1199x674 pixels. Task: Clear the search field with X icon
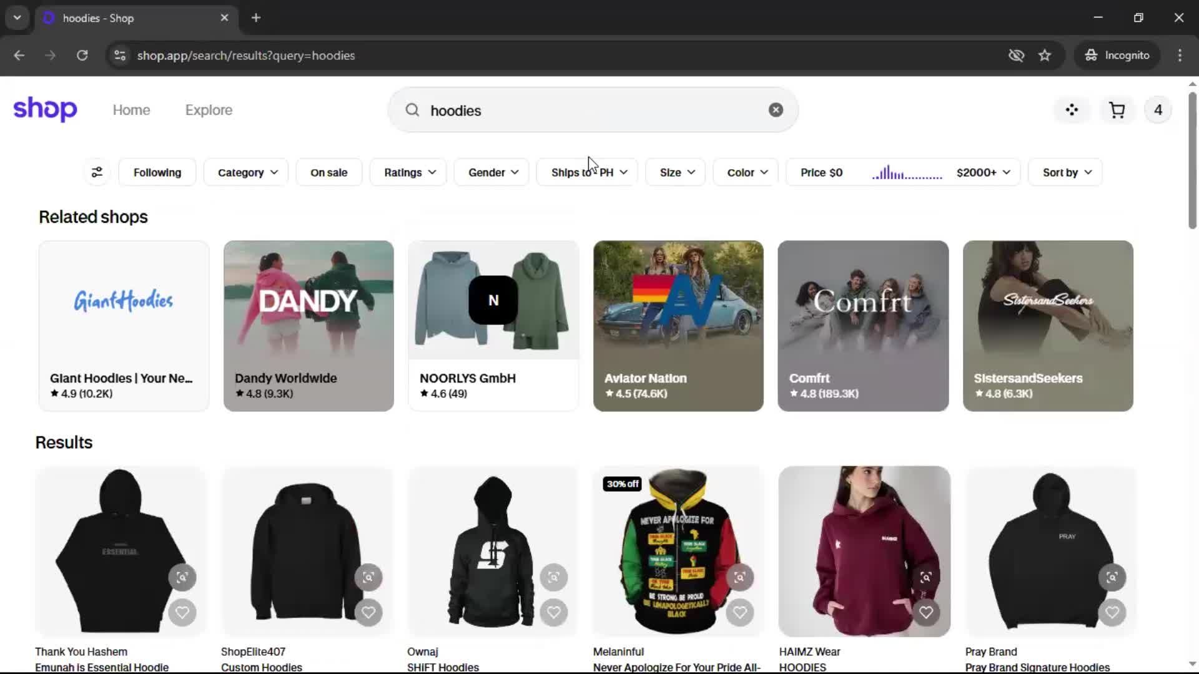tap(776, 110)
